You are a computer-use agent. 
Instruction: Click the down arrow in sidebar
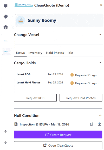(x=6, y=142)
